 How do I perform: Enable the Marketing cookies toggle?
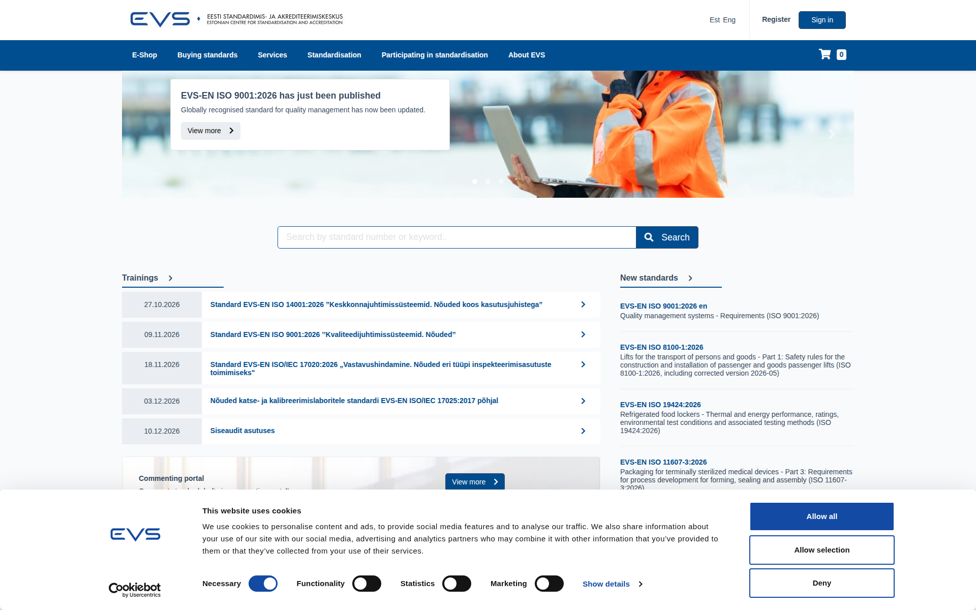pyautogui.click(x=549, y=584)
